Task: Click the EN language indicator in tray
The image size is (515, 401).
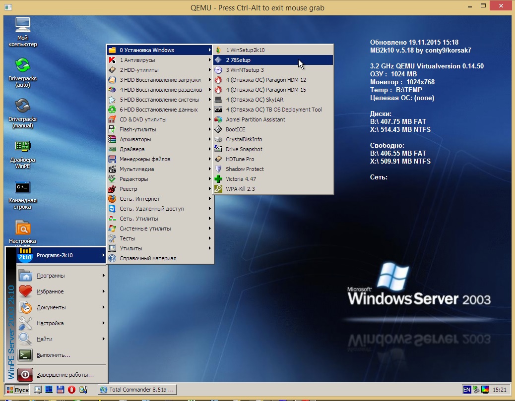Action: click(x=467, y=390)
